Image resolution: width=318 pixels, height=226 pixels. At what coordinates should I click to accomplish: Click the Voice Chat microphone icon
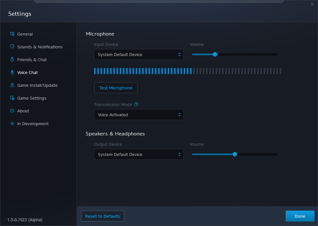point(12,72)
